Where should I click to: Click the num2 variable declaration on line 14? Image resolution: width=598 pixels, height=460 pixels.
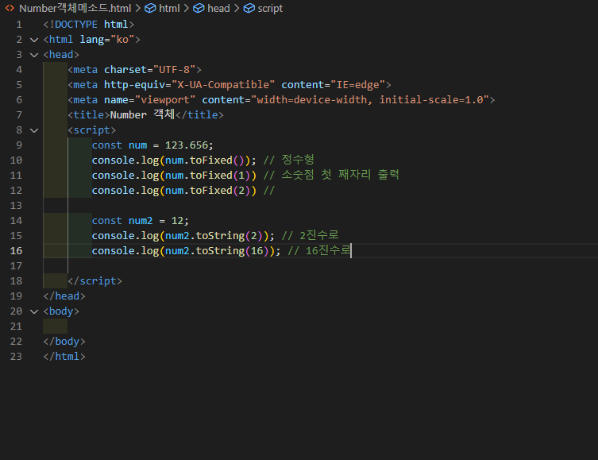[x=141, y=220]
